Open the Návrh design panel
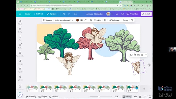The image size is (176, 99). coord(20,22)
